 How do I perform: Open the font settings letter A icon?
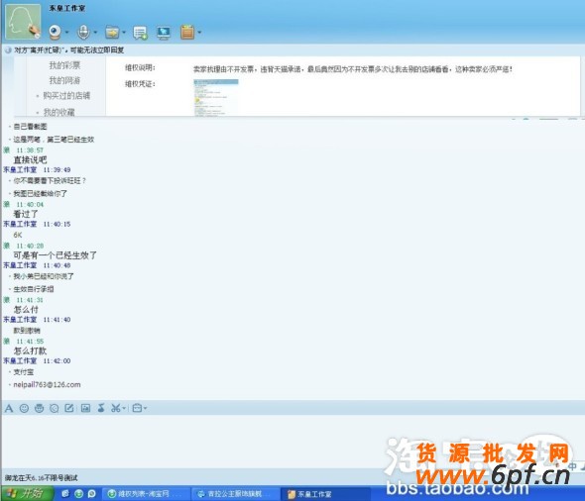pos(9,408)
